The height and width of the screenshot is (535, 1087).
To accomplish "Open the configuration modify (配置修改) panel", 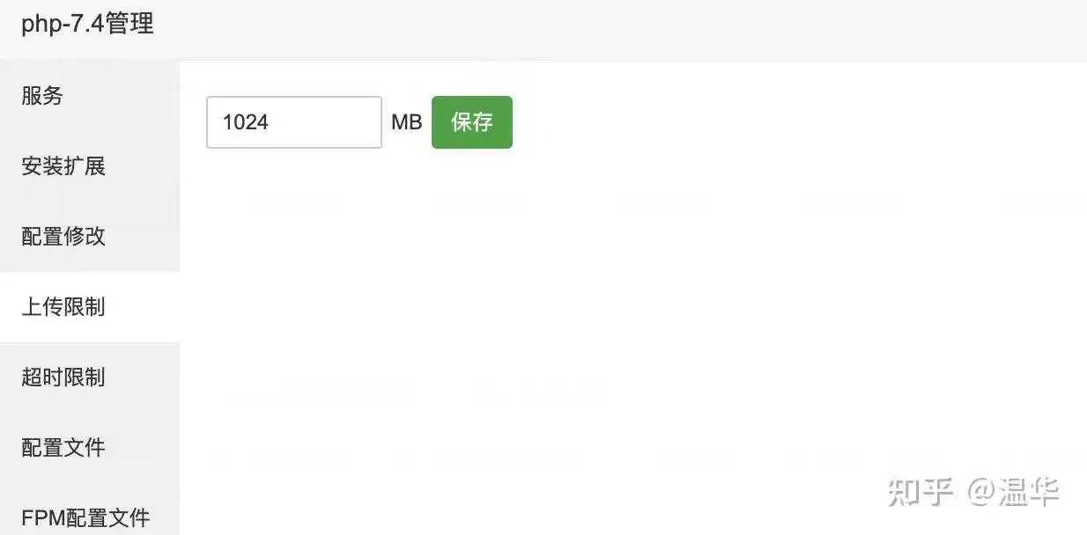I will pyautogui.click(x=89, y=237).
